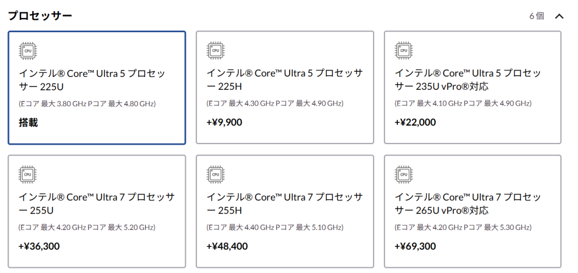This screenshot has width=578, height=273.
Task: Click CPU icon on Ultra 5 235U vPro card
Action: 404,51
